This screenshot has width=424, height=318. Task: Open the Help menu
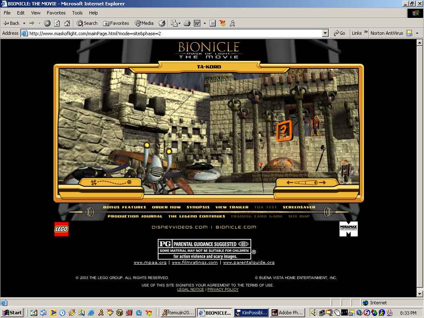click(93, 13)
